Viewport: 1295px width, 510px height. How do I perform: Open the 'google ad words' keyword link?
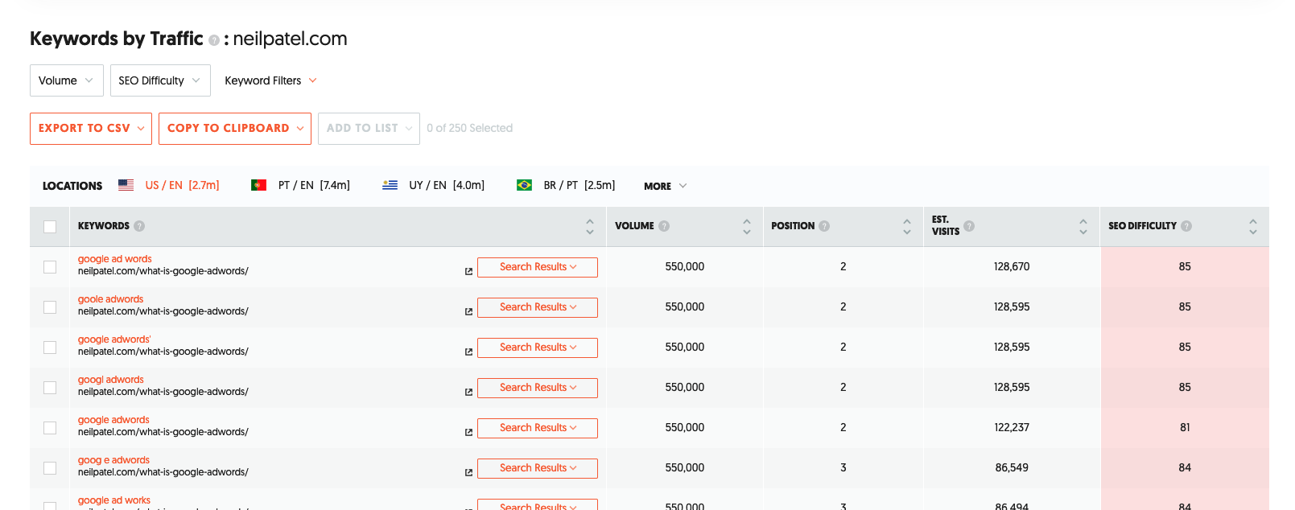tap(114, 259)
